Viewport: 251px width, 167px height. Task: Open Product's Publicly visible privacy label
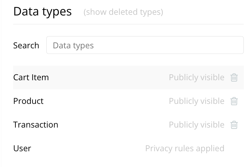196,101
